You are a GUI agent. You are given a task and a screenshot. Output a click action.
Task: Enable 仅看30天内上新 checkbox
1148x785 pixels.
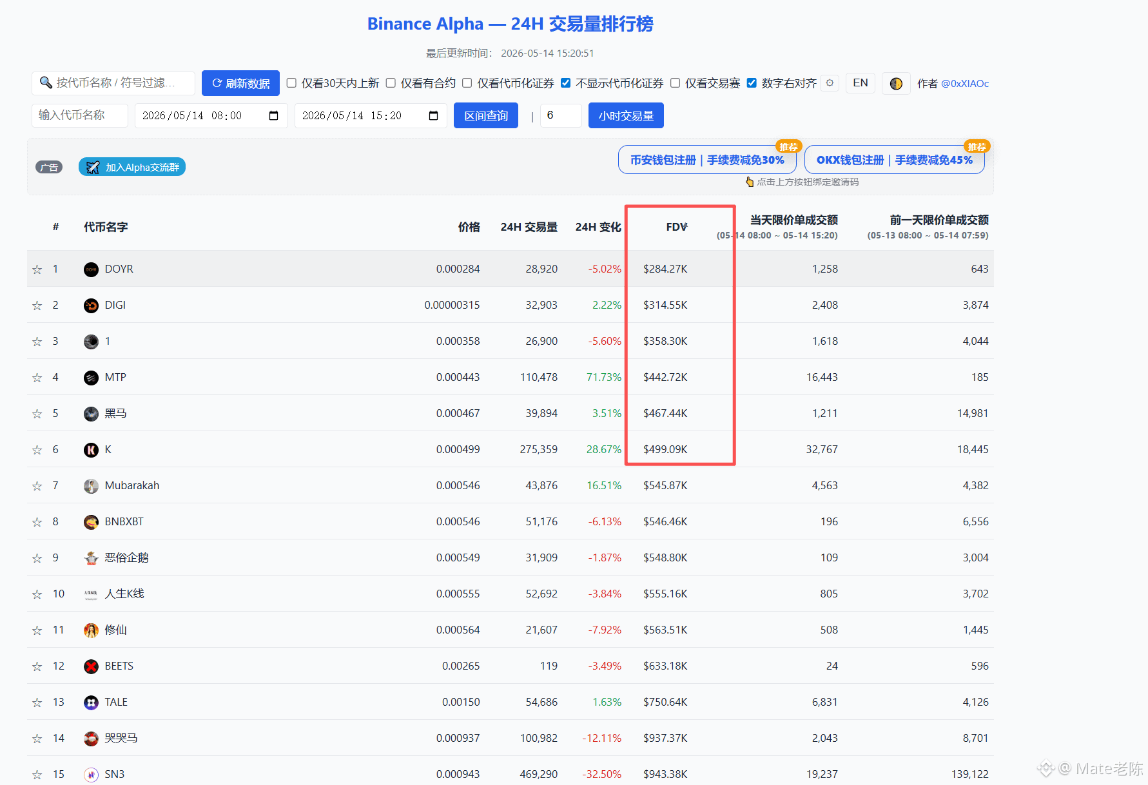pos(291,83)
